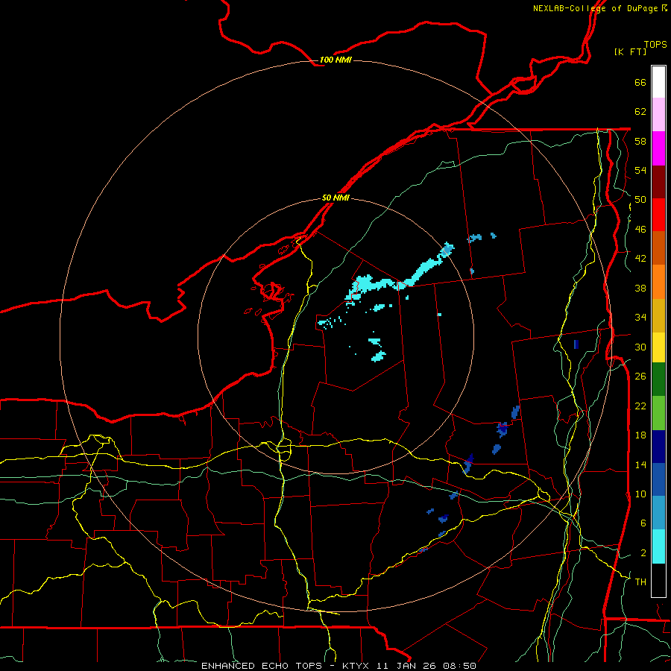
Task: Click the legend value 34
Action: (x=640, y=318)
